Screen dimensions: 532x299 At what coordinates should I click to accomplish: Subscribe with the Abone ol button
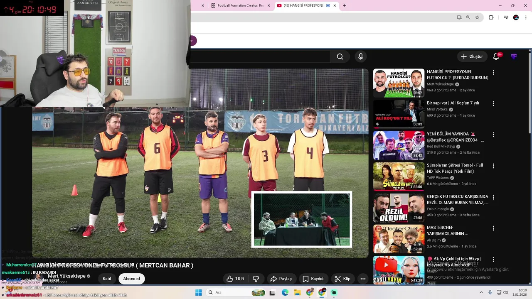[131, 279]
